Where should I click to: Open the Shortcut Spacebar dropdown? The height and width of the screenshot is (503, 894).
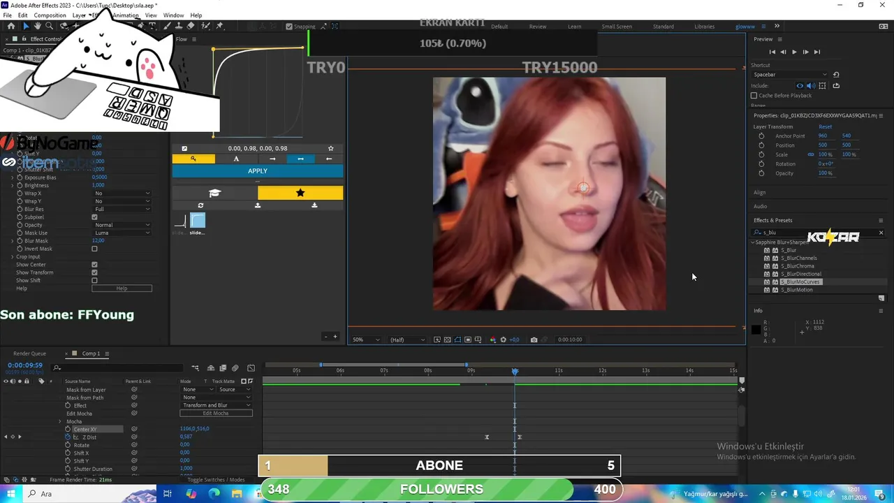click(790, 75)
